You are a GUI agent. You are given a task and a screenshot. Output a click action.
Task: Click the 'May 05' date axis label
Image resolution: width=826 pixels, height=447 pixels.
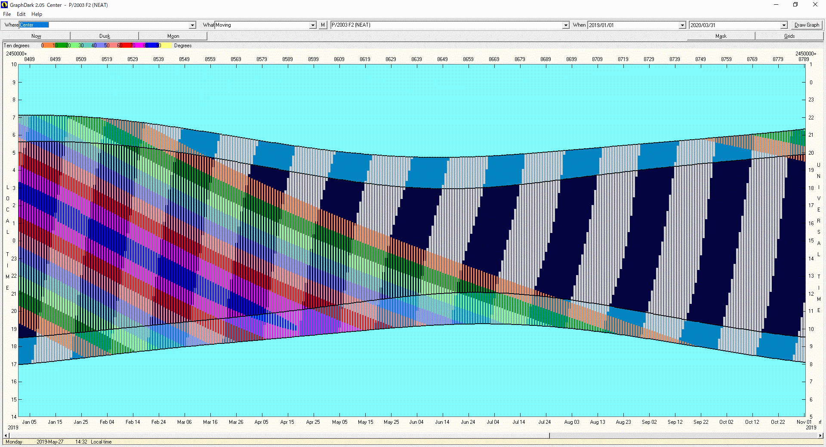coord(339,422)
